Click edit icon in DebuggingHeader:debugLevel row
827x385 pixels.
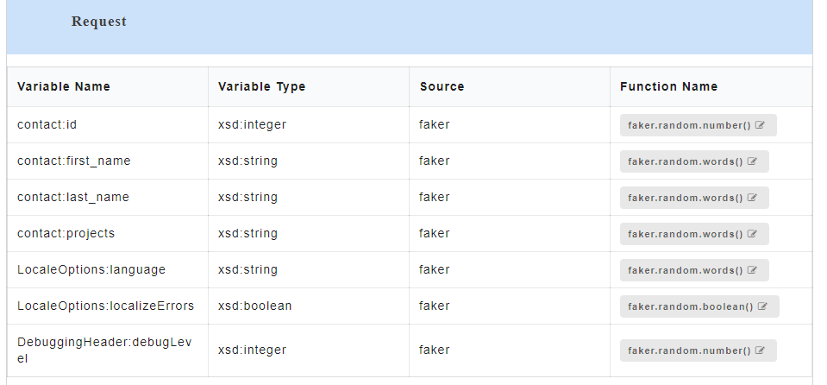pyautogui.click(x=760, y=350)
